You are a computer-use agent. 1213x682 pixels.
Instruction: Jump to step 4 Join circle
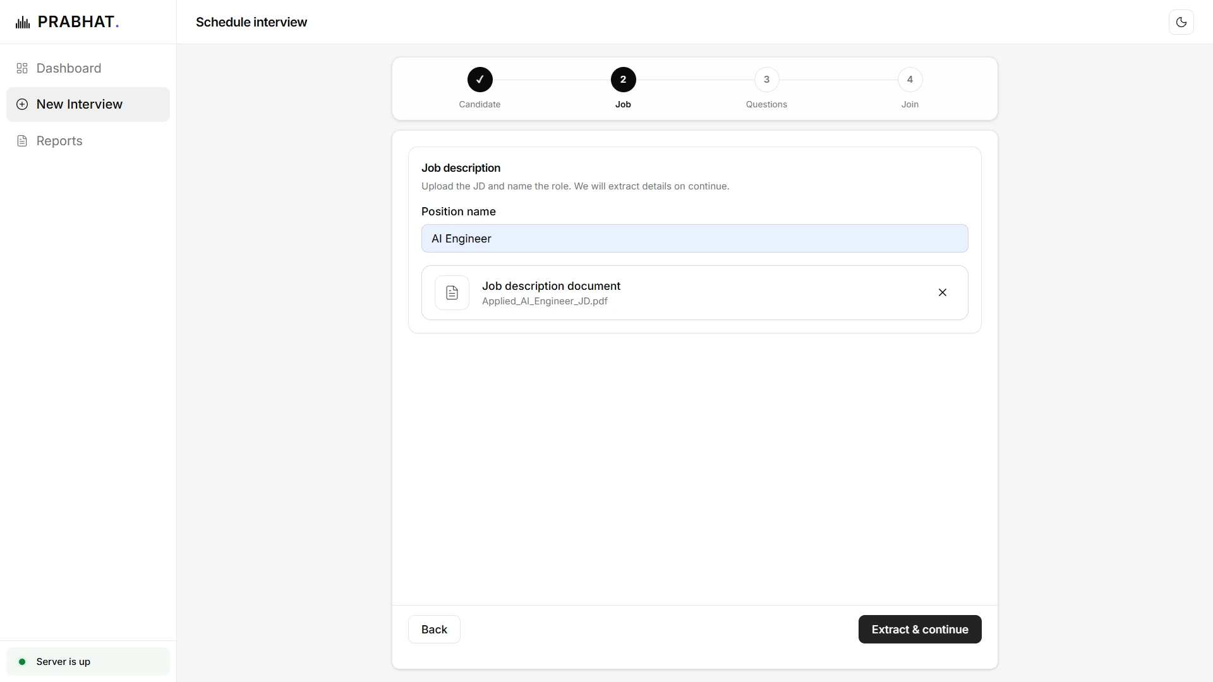pos(910,80)
